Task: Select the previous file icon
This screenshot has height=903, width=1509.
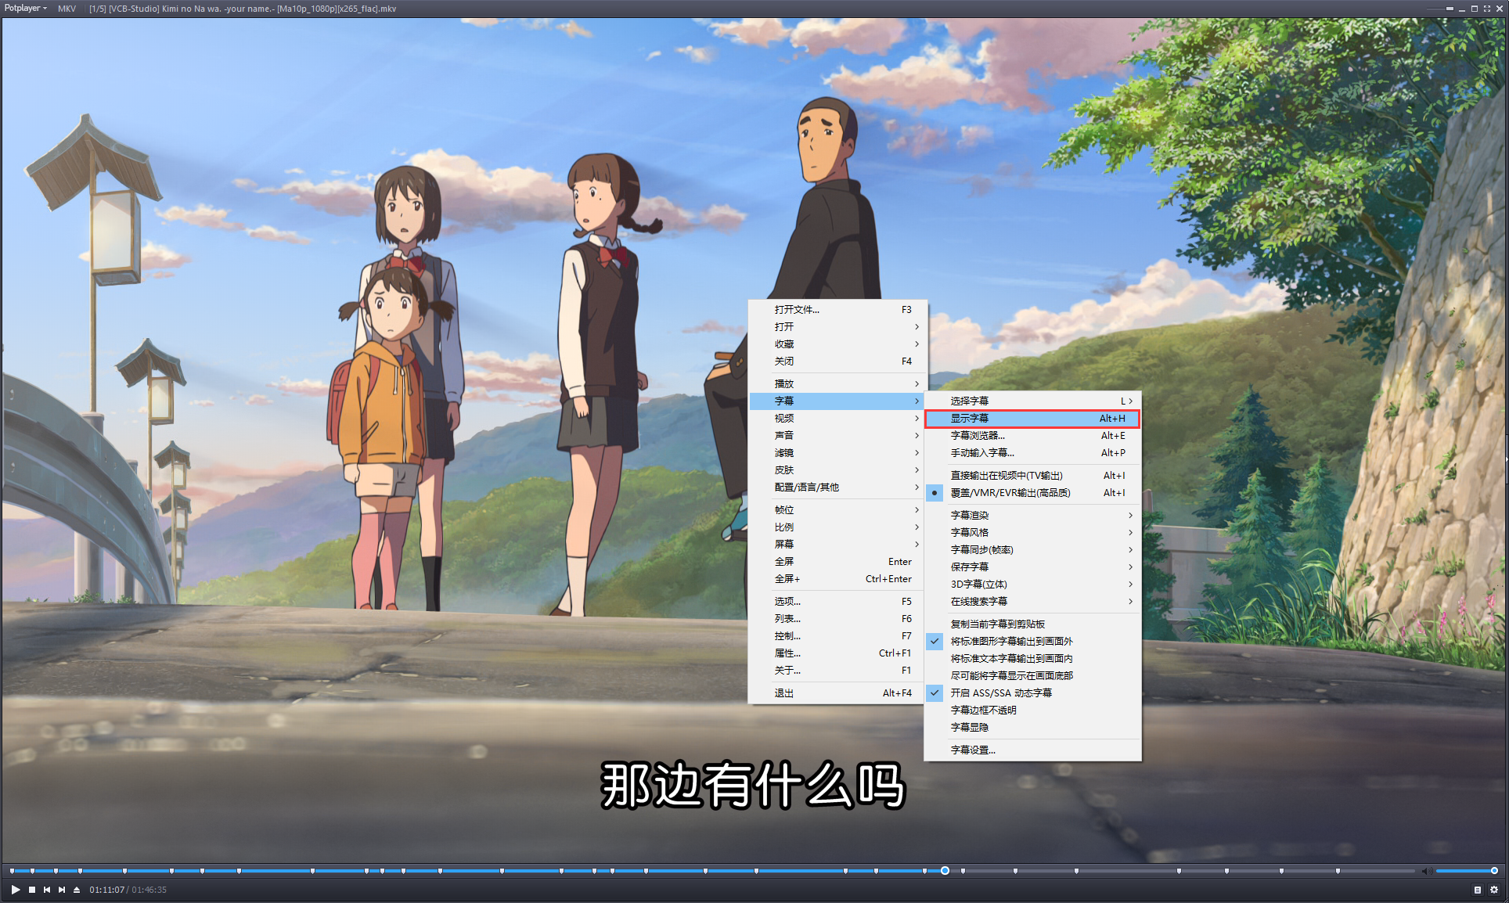Action: point(46,890)
